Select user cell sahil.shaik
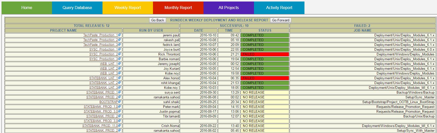The width and height of the screenshot is (437, 133). tap(151, 102)
